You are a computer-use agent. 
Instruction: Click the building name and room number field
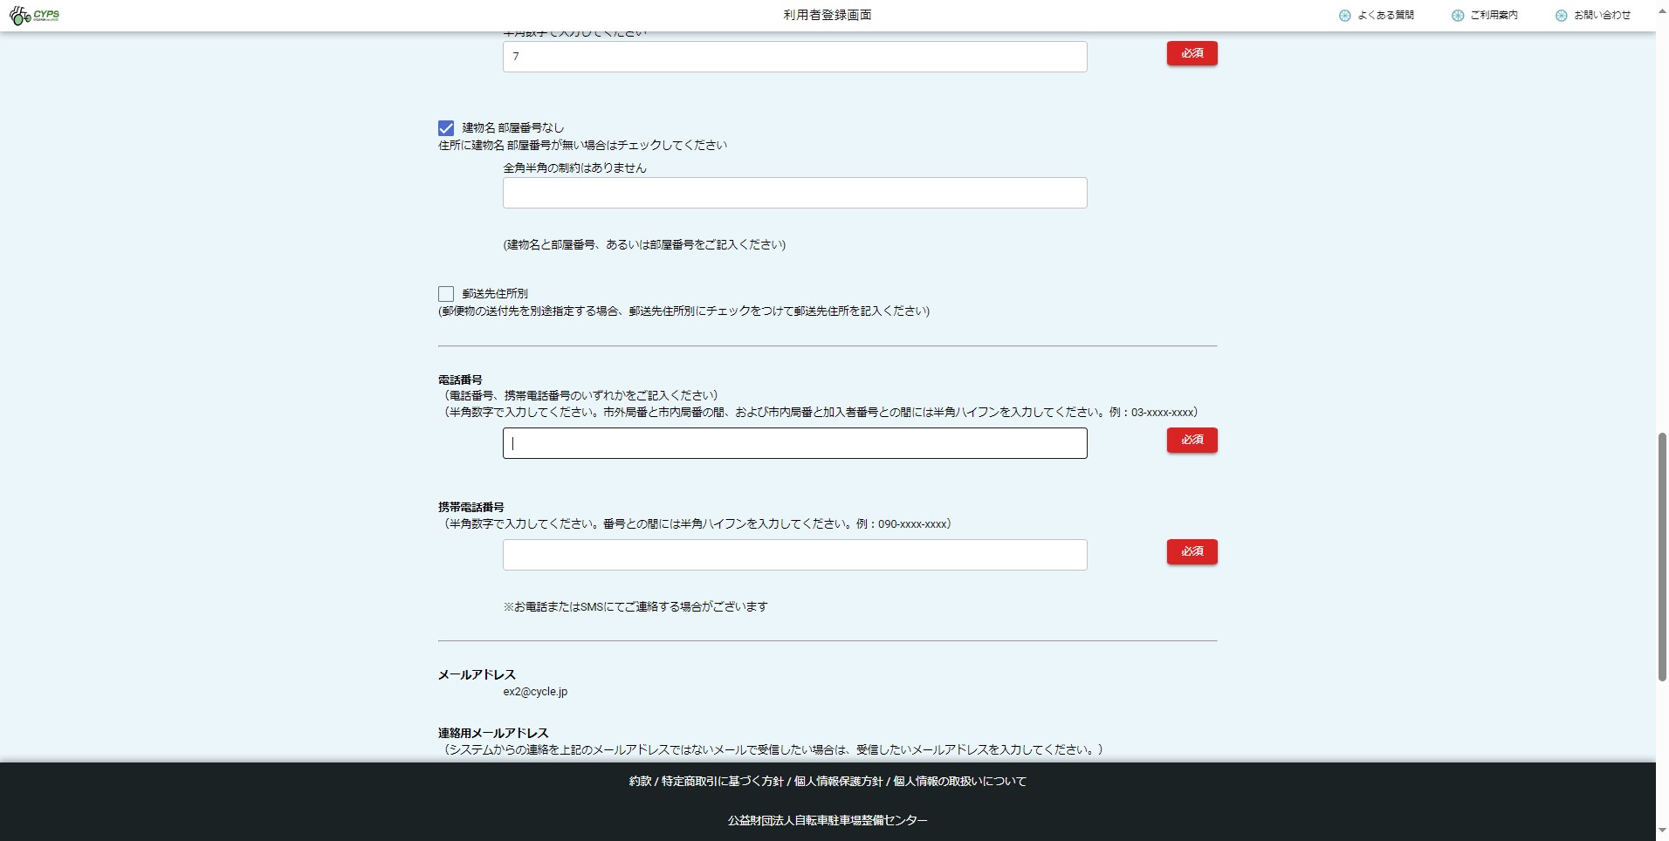coord(794,193)
